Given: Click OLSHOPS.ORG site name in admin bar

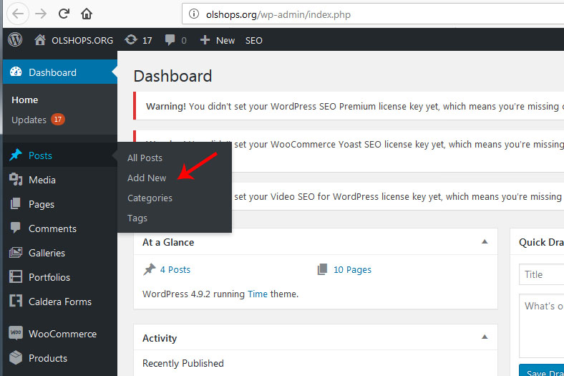Looking at the screenshot, I should pos(82,40).
